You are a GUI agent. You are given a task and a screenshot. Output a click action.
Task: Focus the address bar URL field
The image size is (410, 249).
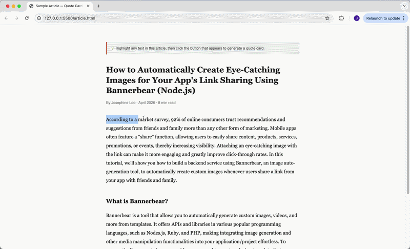[183, 18]
